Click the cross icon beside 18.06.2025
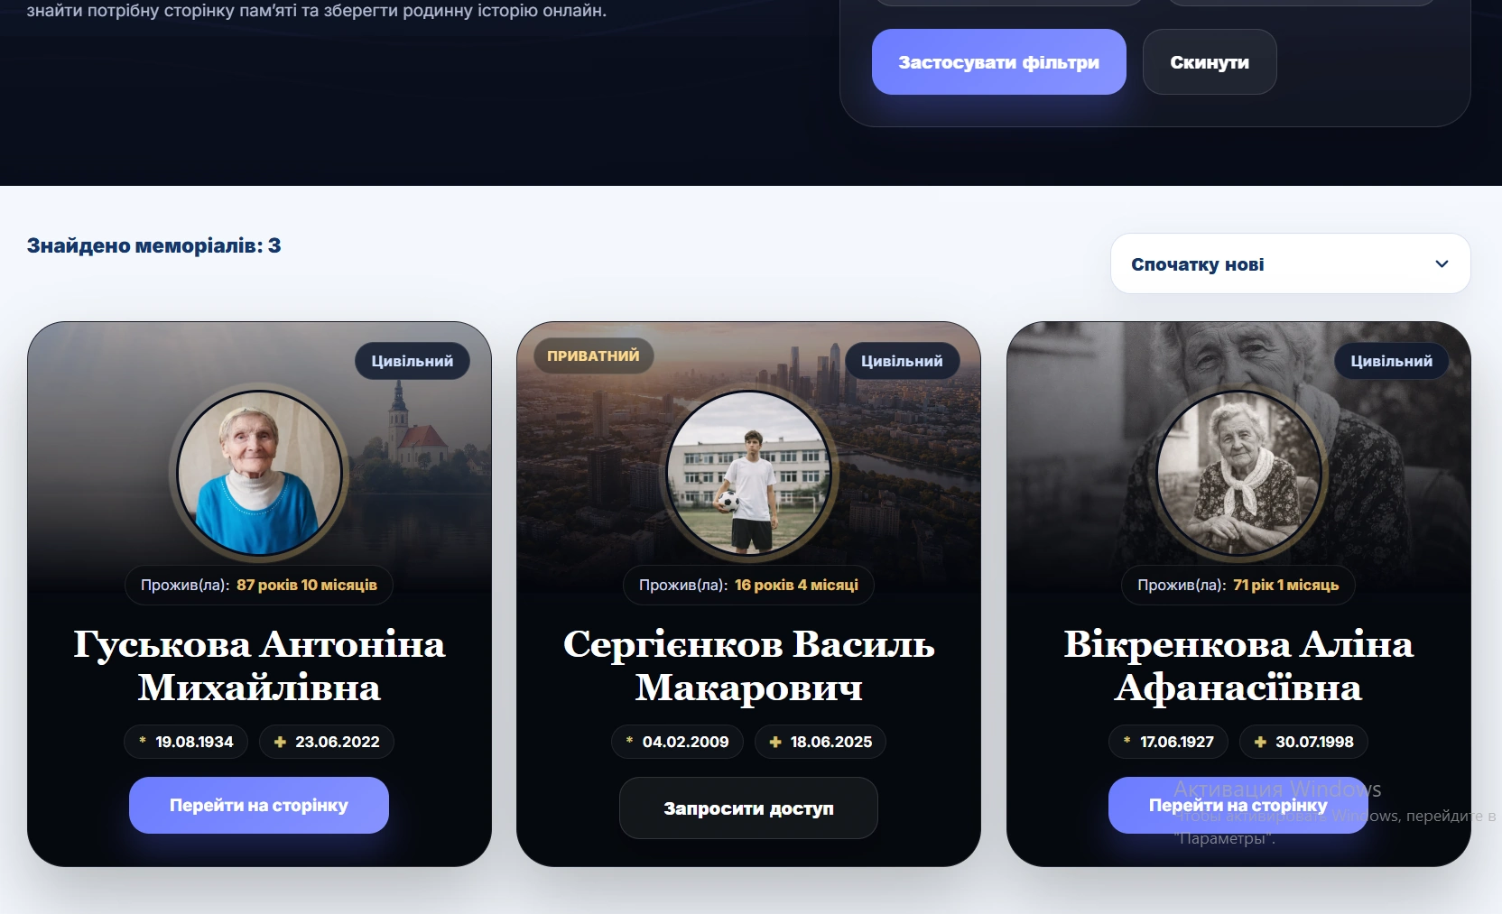 tap(774, 742)
